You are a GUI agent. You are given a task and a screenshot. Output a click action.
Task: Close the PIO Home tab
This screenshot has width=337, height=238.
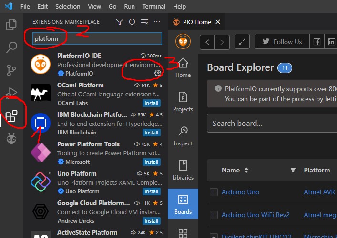[218, 22]
